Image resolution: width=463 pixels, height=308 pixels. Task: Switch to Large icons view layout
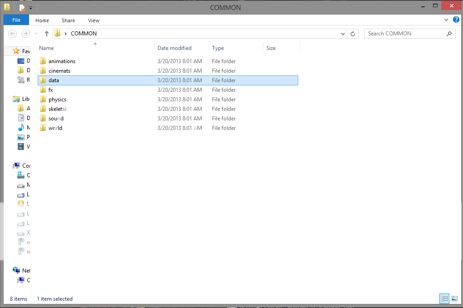454,298
